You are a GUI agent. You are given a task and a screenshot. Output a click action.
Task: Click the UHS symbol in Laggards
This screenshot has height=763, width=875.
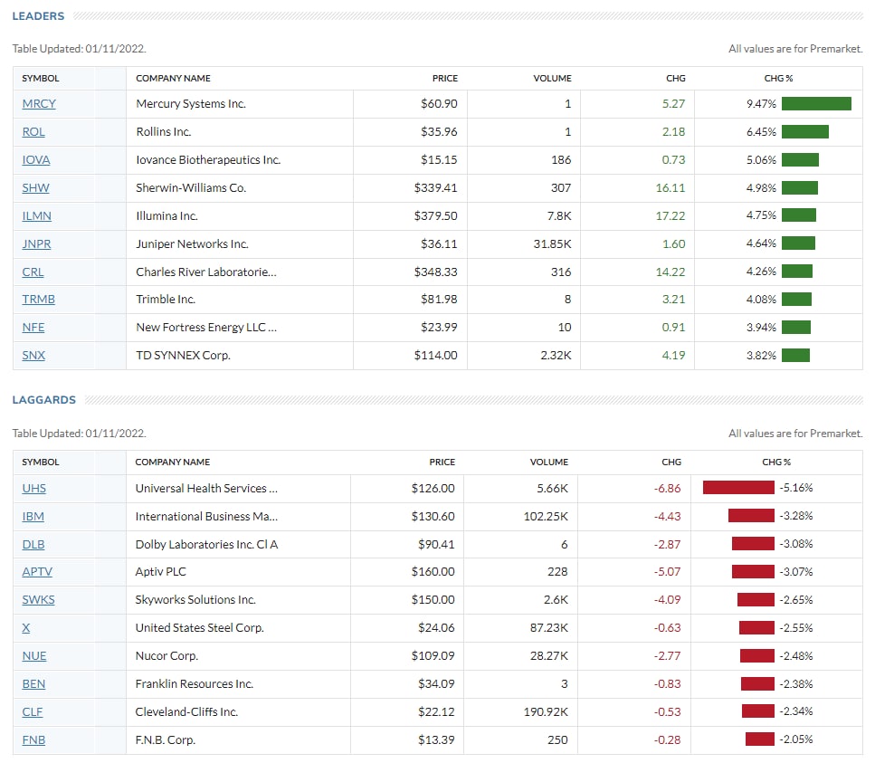point(34,489)
